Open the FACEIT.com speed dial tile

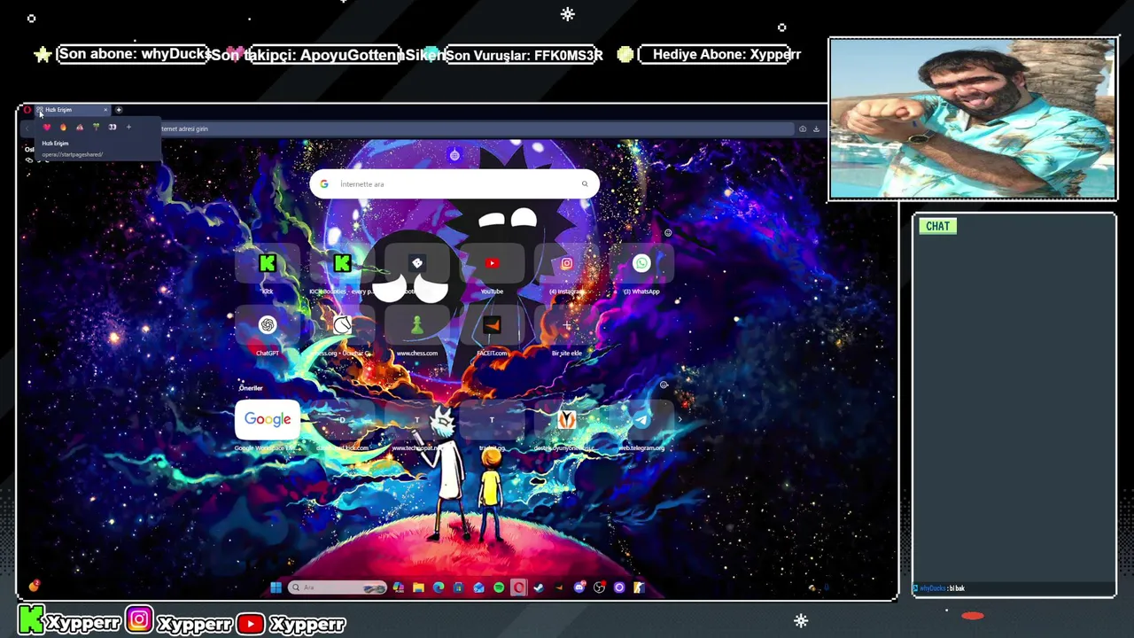[492, 325]
